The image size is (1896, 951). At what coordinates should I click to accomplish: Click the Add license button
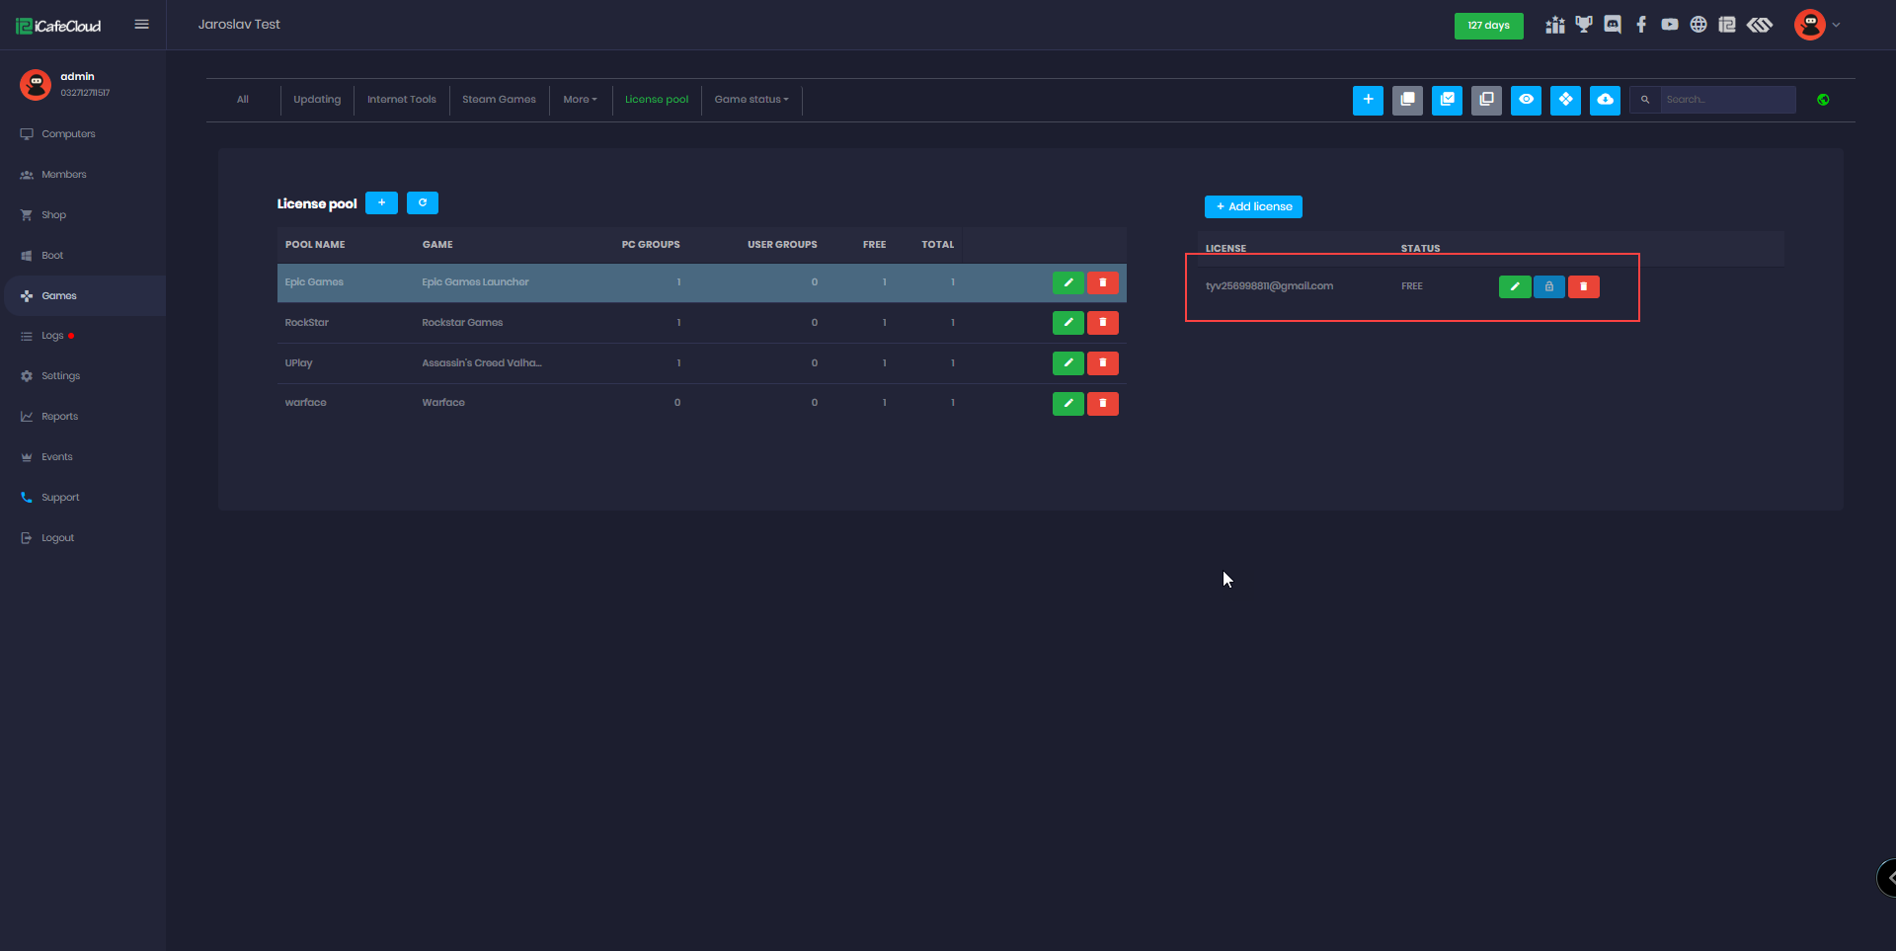pyautogui.click(x=1253, y=206)
